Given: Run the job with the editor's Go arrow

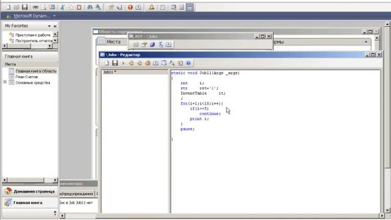Looking at the screenshot, I should 123,63.
